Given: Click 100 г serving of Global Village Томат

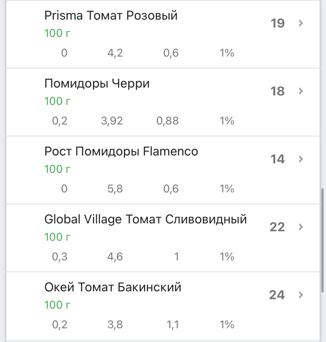Looking at the screenshot, I should [x=57, y=237].
